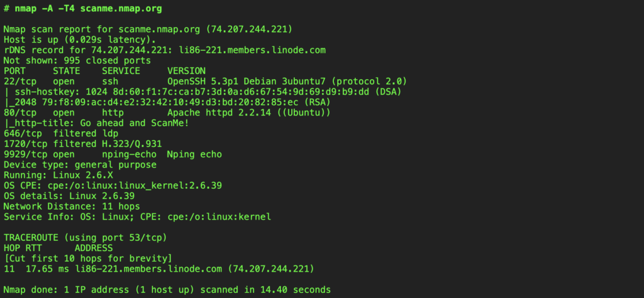Click the hop 11 hostname in traceroute

(148, 269)
